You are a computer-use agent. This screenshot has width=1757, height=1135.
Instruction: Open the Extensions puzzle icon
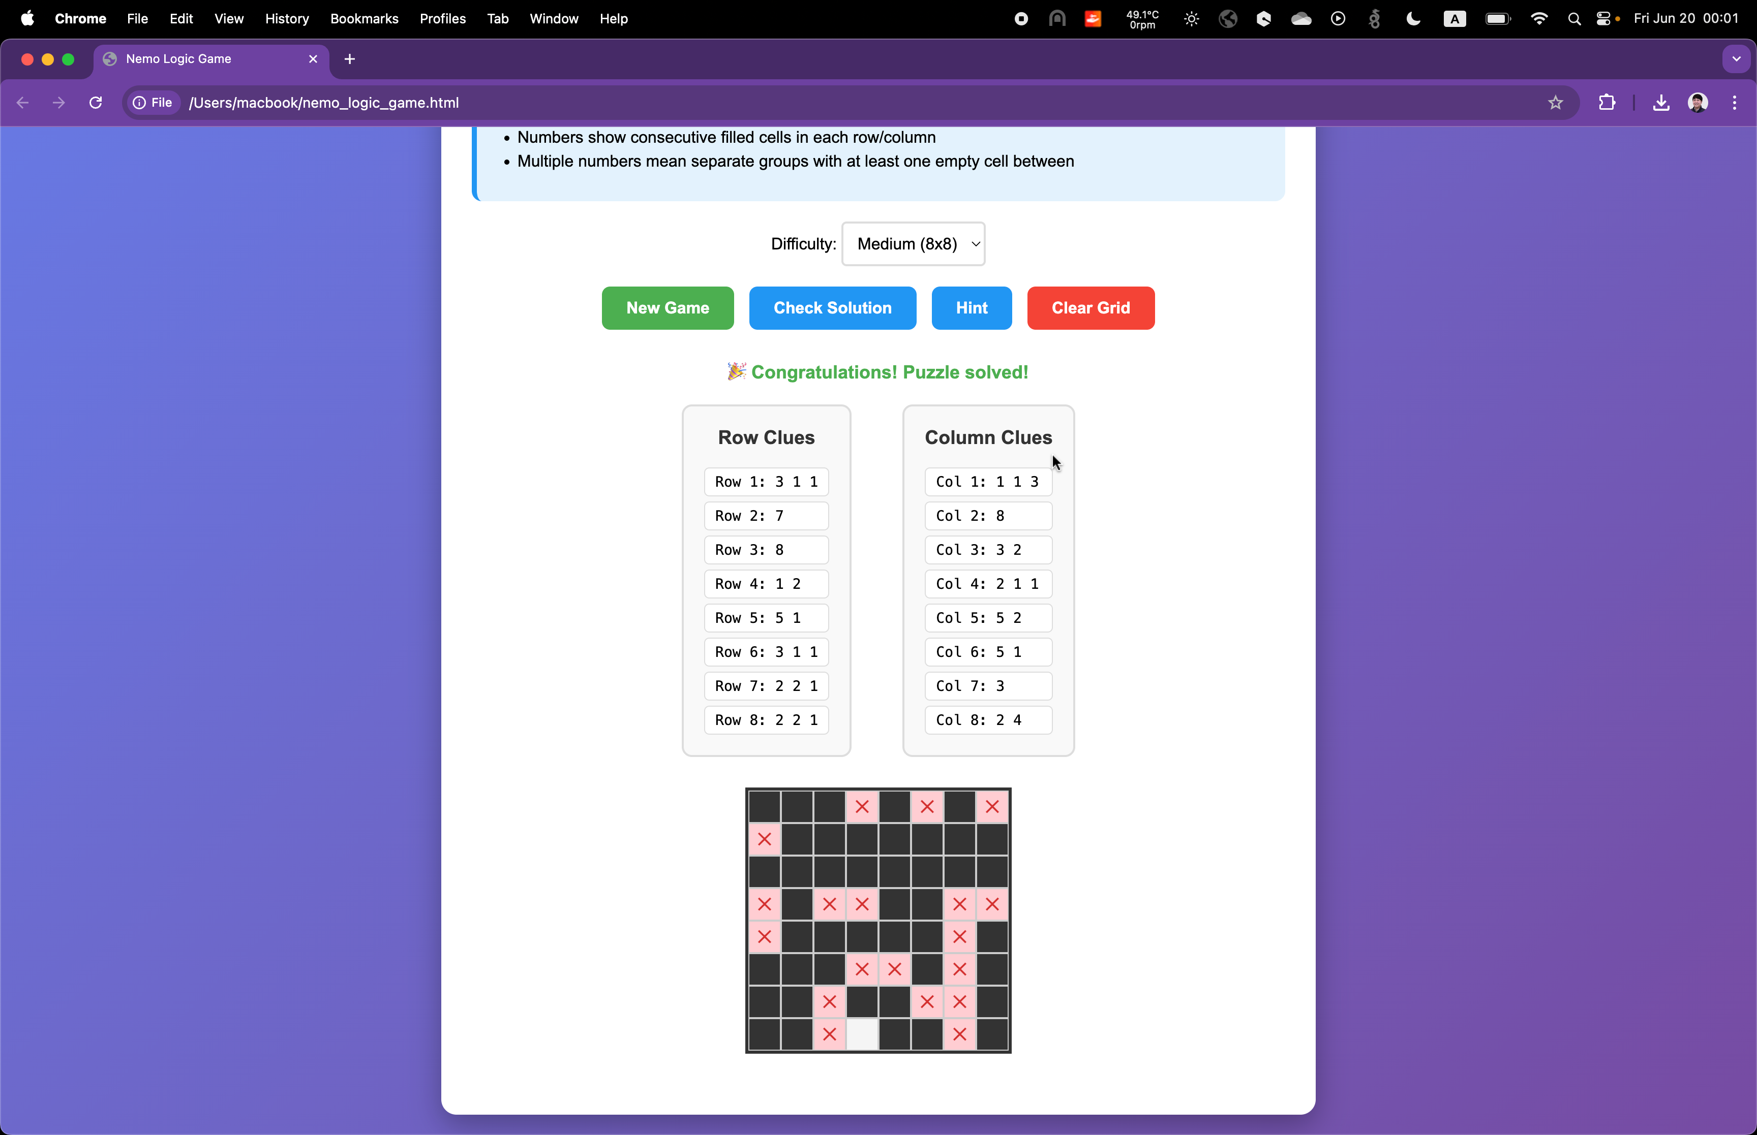click(x=1608, y=103)
